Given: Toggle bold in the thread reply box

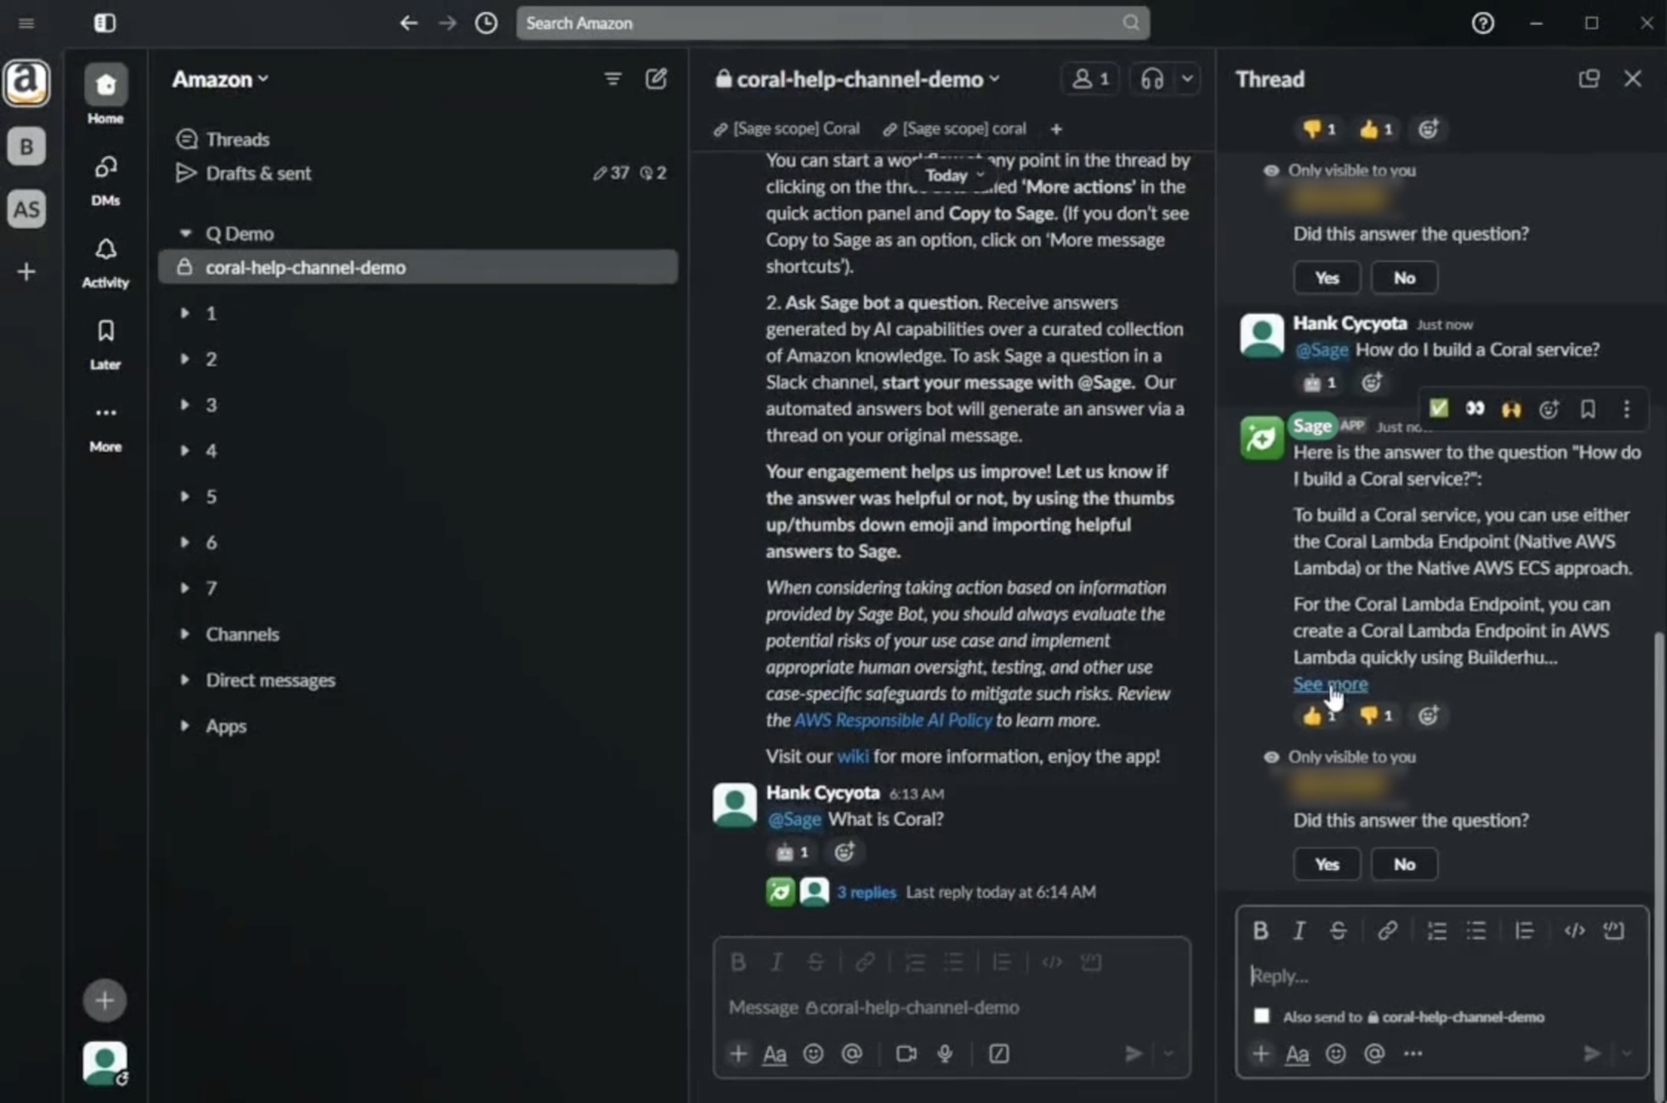Looking at the screenshot, I should click(x=1260, y=931).
